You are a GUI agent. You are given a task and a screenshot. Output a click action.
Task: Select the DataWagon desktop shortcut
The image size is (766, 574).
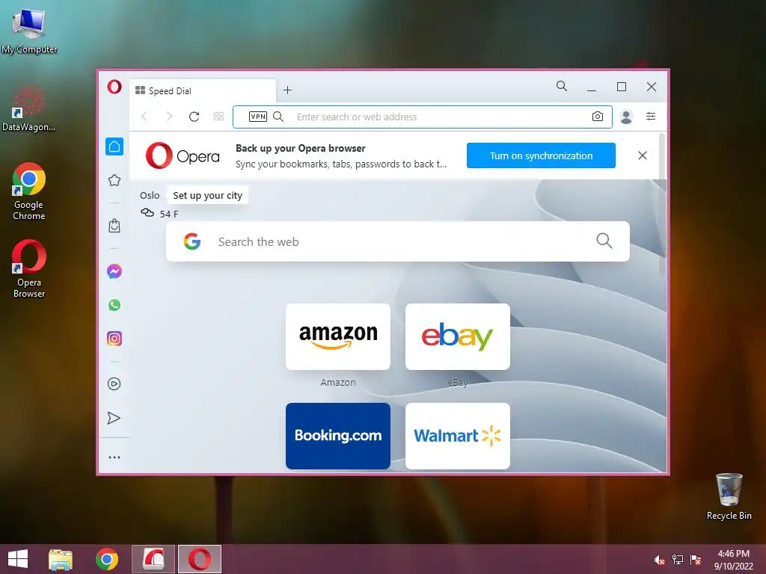click(x=28, y=108)
